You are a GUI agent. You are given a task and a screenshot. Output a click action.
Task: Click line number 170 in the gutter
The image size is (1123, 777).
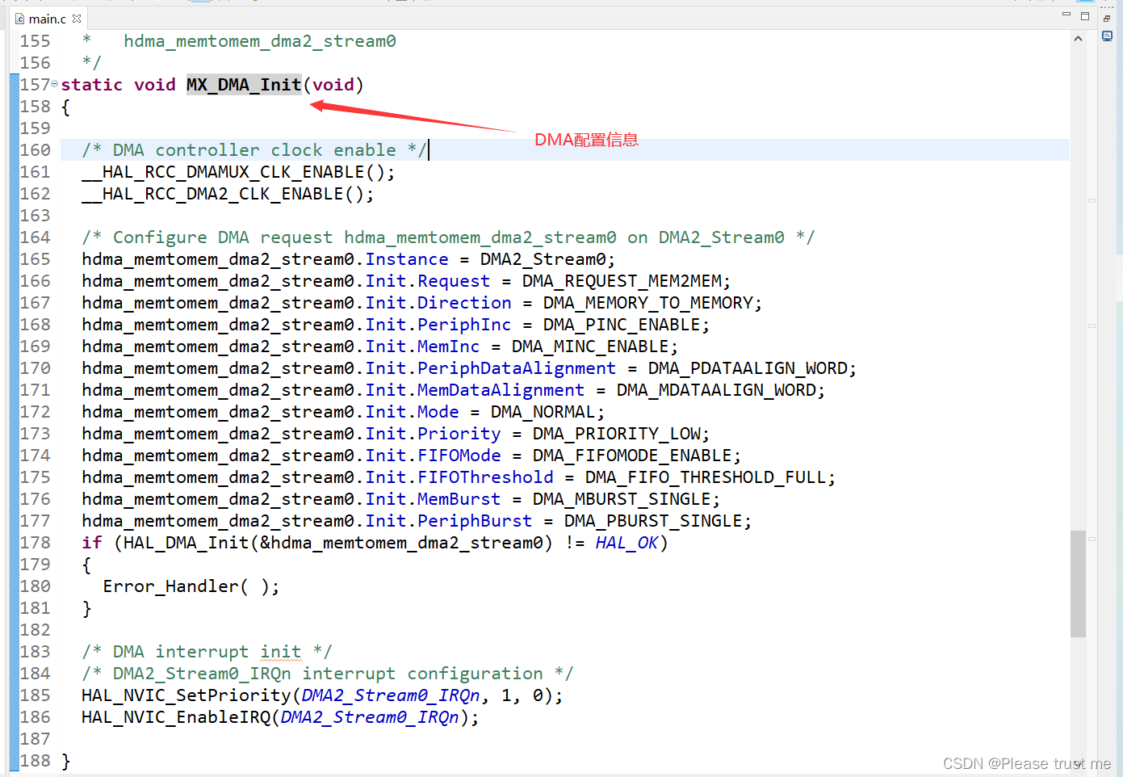[x=34, y=367]
